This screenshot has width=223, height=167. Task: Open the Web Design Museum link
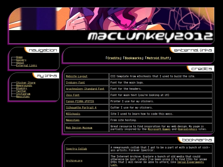coord(79,128)
